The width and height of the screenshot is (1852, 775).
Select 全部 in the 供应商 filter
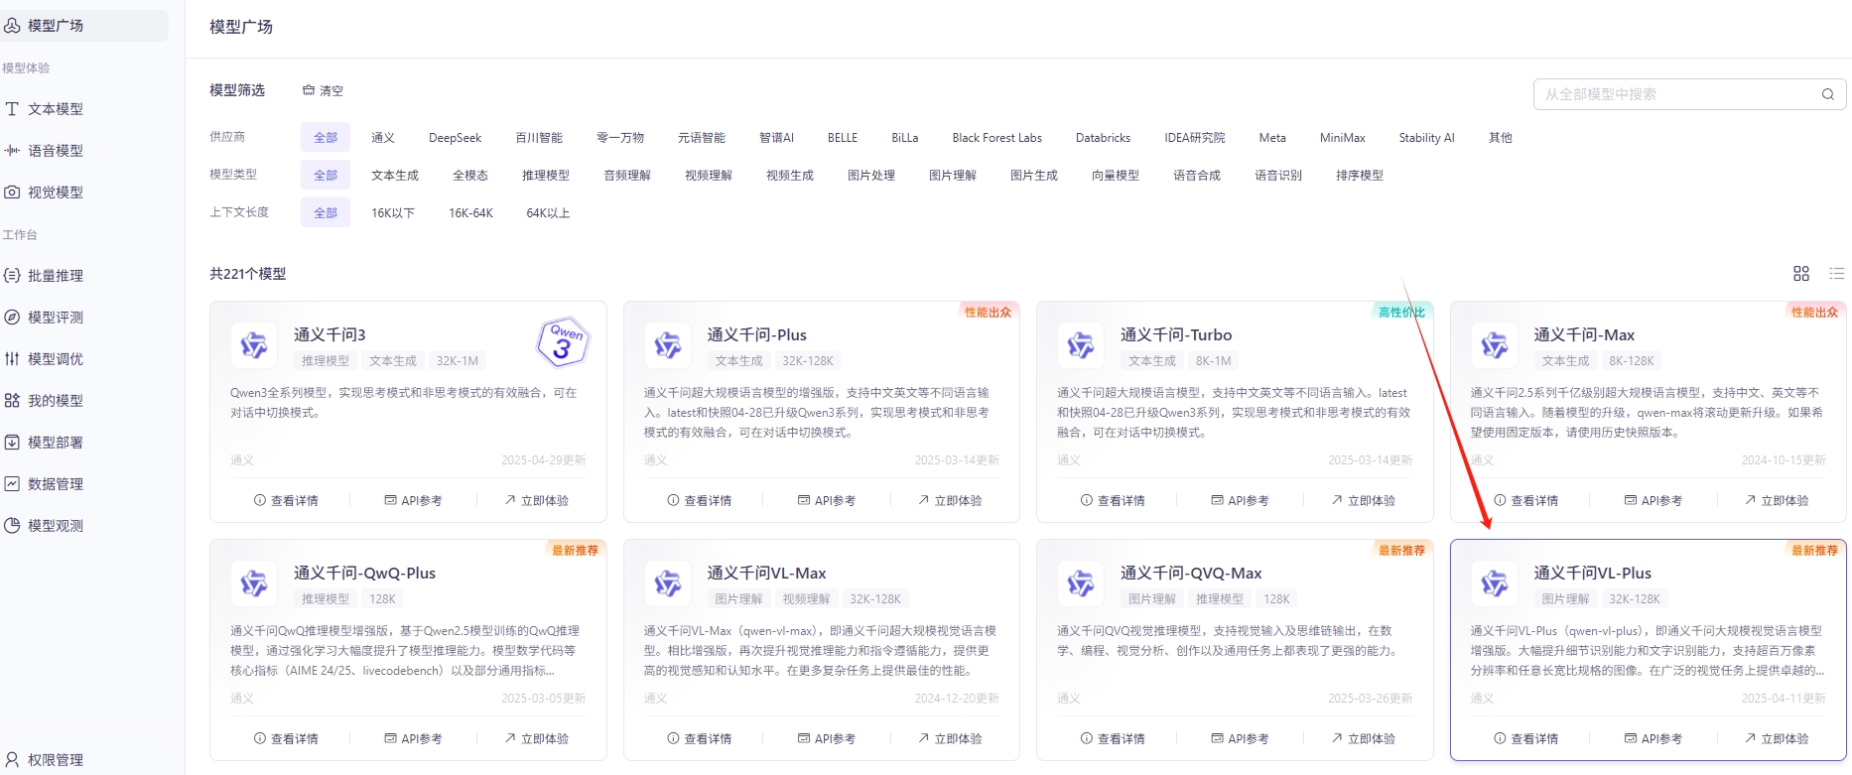click(326, 138)
